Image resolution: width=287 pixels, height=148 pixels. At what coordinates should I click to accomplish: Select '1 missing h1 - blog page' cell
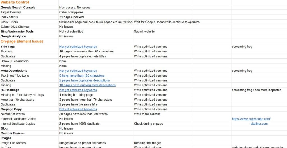click(96, 95)
